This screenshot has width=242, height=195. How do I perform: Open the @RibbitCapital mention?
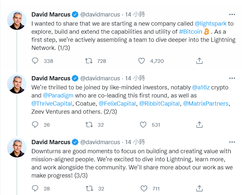click(159, 103)
